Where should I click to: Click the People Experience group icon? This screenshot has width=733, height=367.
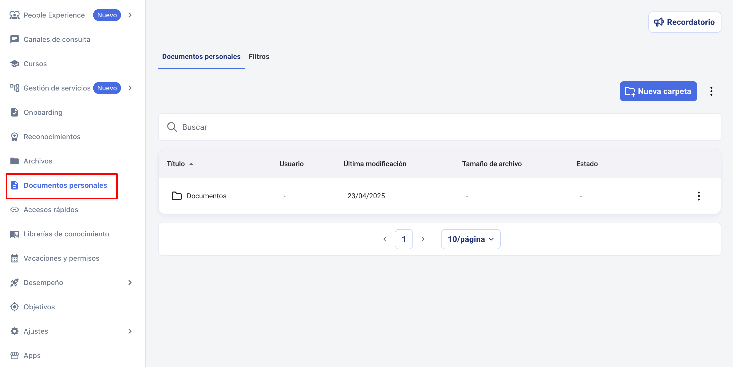[x=15, y=15]
